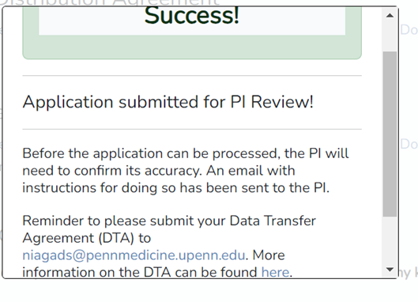The image size is (418, 302).
Task: Click the scrollbar down arrow in the dialog
Action: point(390,270)
